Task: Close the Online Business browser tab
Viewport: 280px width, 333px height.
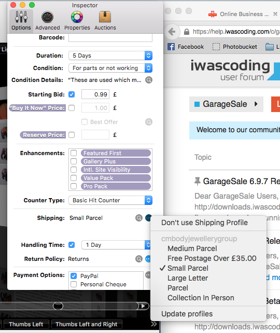Action: click(x=275, y=14)
